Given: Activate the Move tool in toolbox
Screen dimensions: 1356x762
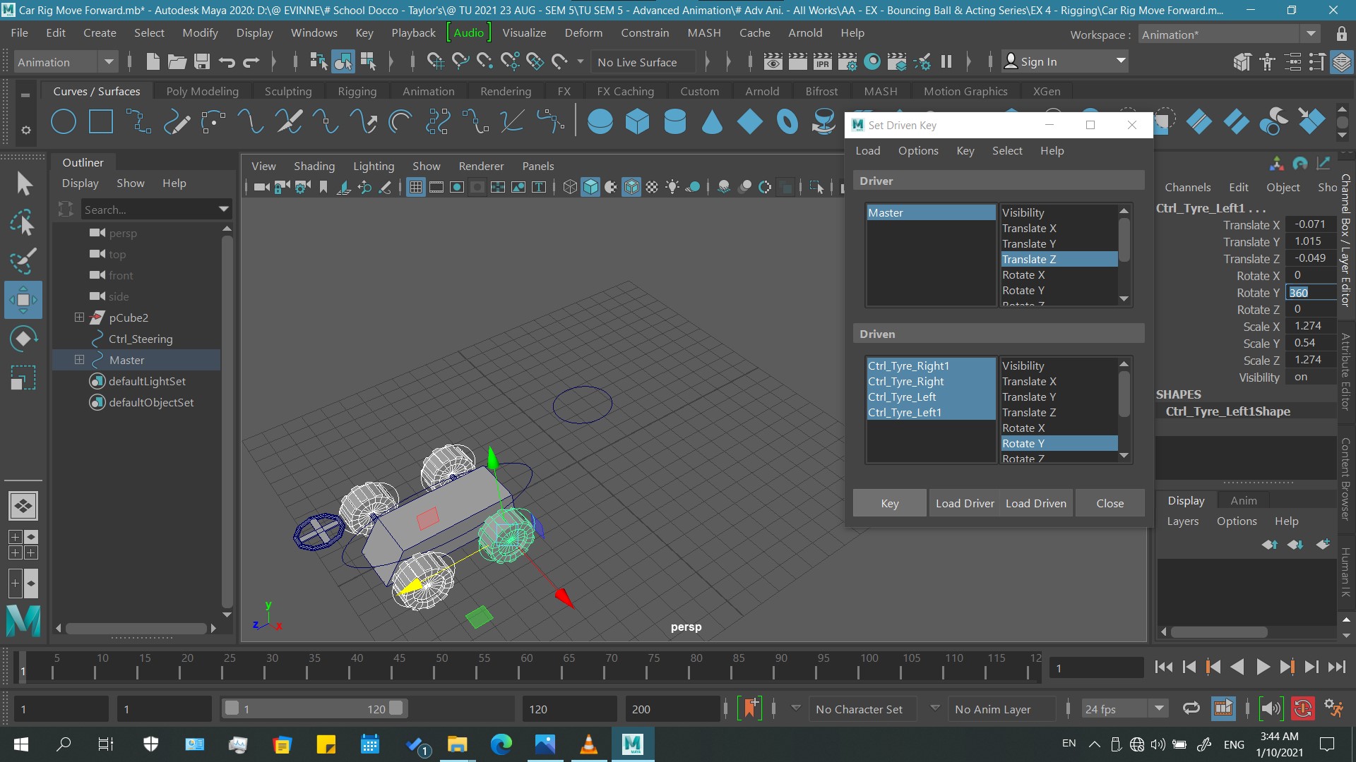Looking at the screenshot, I should (x=23, y=300).
